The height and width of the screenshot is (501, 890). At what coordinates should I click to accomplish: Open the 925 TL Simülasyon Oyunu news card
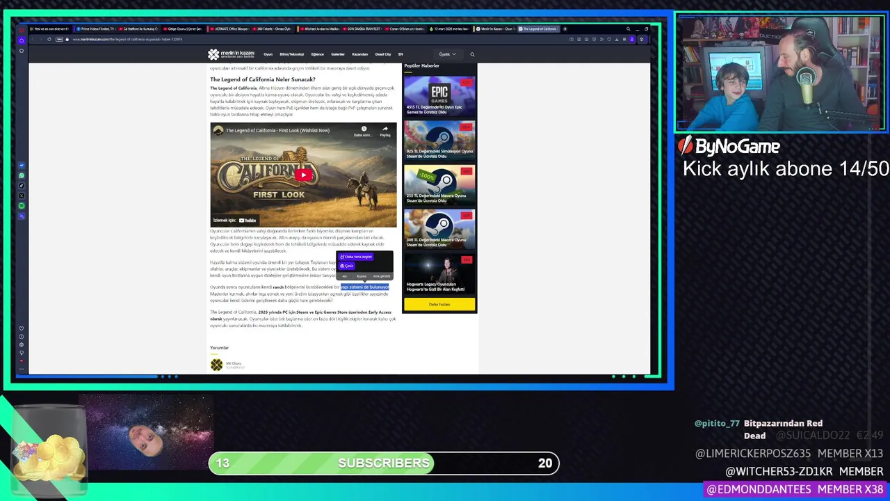439,140
